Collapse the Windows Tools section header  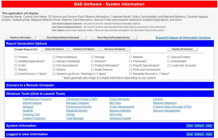(109, 94)
